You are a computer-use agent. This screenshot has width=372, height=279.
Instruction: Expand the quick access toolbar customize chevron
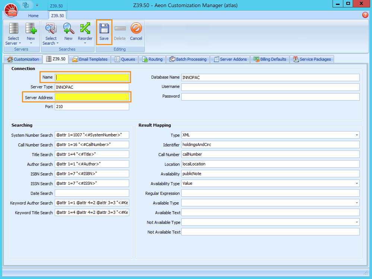[x=36, y=5]
